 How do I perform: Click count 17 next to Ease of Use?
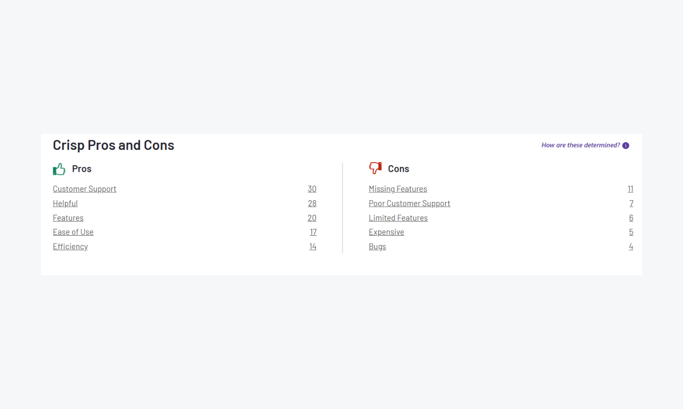(x=313, y=232)
